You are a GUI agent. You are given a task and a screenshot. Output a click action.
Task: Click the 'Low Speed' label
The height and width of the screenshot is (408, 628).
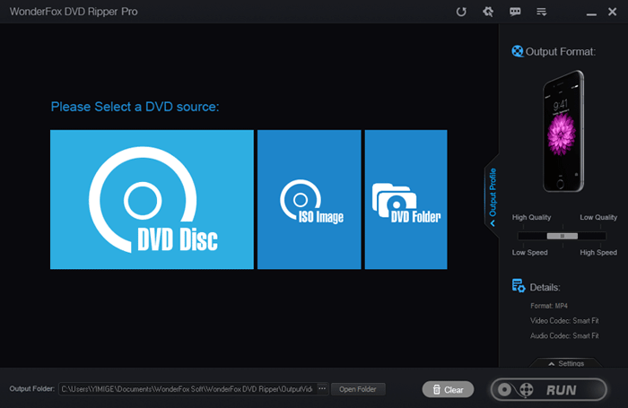529,252
